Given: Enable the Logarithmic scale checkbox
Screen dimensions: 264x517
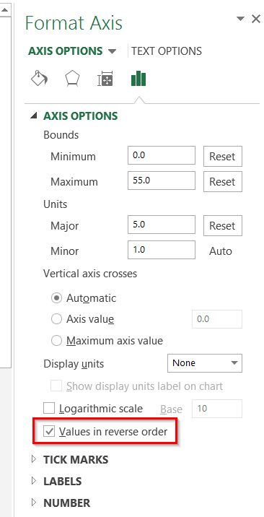Looking at the screenshot, I should 49,409.
